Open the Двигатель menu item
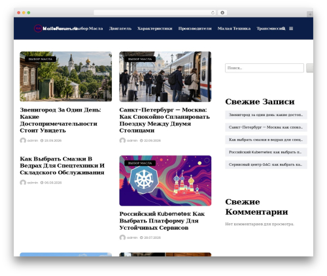This screenshot has height=276, width=327. [120, 29]
